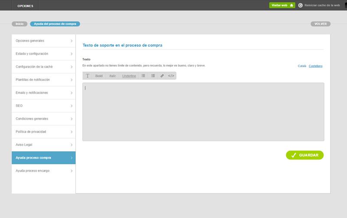Click the first list icon in editor toolbar
Image resolution: width=347 pixels, height=218 pixels.
click(x=144, y=76)
